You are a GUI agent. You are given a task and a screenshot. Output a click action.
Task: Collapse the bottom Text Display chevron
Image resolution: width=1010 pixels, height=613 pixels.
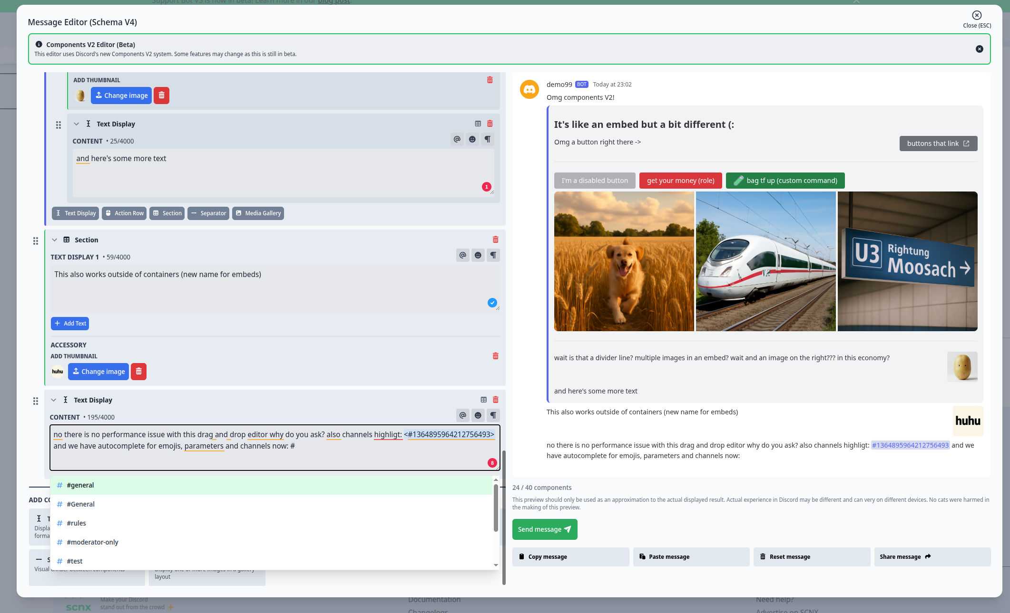(x=53, y=400)
